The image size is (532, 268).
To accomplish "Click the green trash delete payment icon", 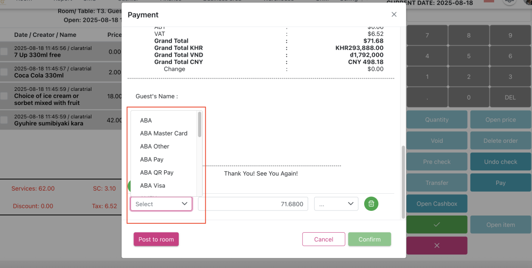I will (371, 204).
